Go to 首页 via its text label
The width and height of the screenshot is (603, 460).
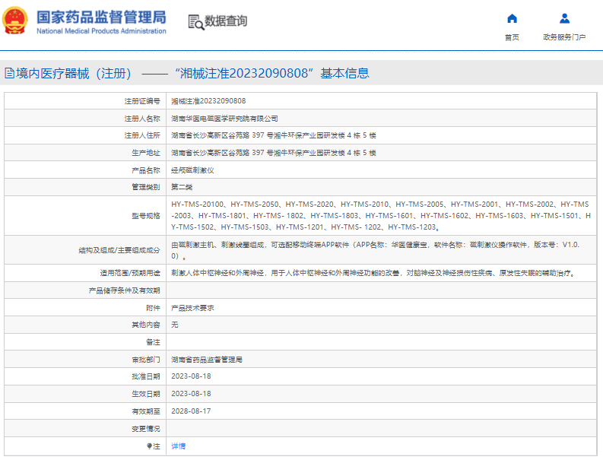[512, 37]
